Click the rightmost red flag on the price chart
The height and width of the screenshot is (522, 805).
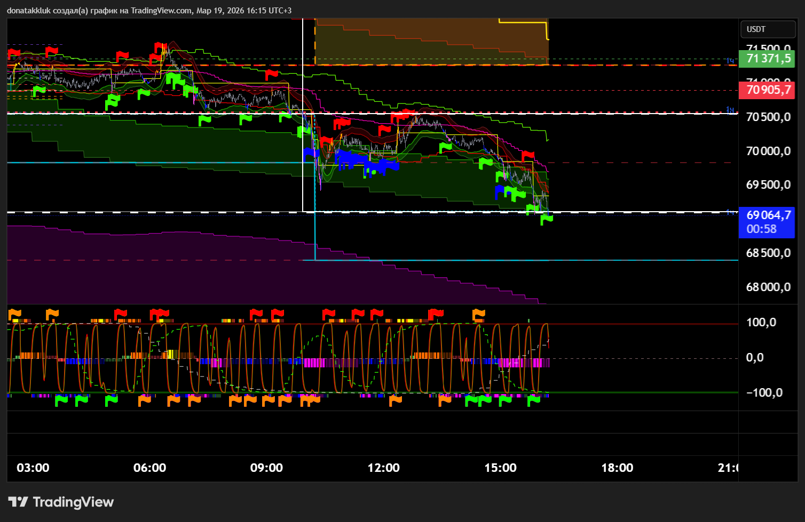[527, 156]
